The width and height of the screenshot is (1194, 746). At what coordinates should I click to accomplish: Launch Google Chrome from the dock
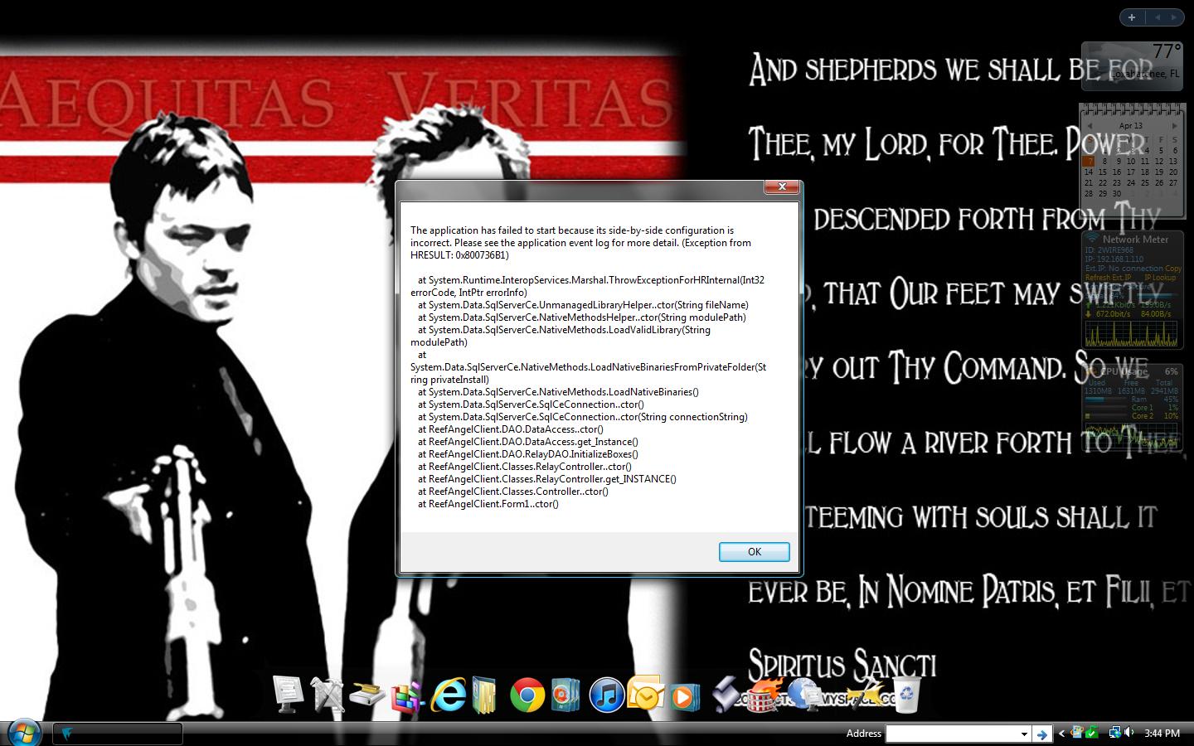(x=527, y=695)
